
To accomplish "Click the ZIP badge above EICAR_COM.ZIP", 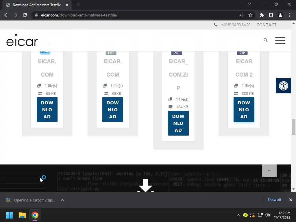I will click(x=177, y=53).
